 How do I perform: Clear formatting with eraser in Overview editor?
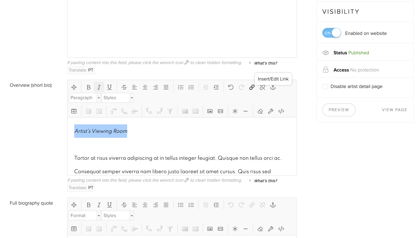(260, 111)
